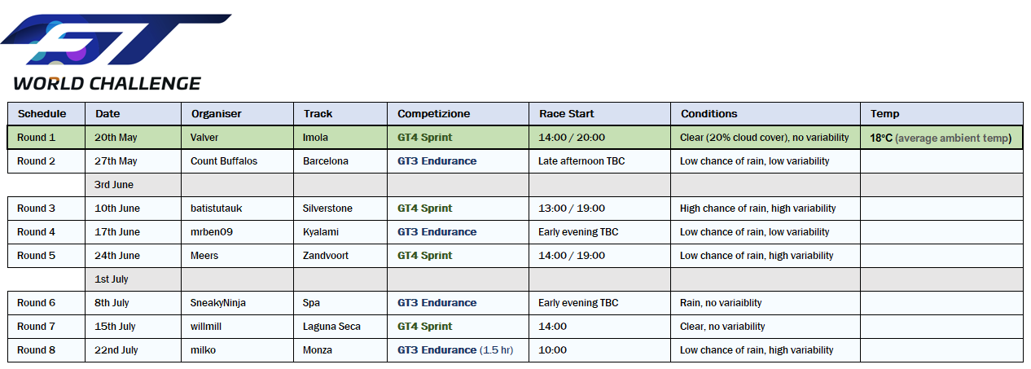Click the GT3 Endurance (1.5 hr) cell
The image size is (1031, 369).
(x=455, y=350)
